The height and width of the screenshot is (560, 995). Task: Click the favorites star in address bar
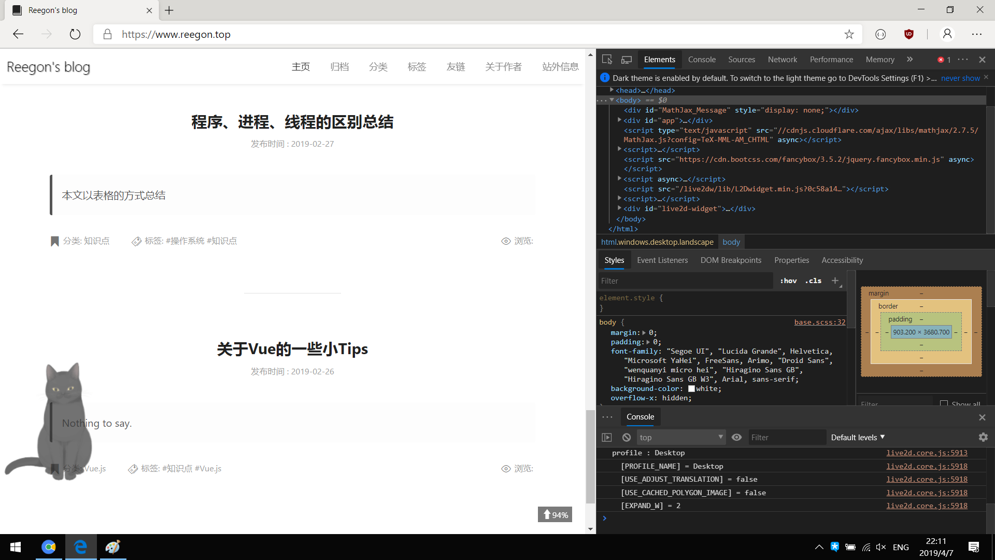point(849,34)
